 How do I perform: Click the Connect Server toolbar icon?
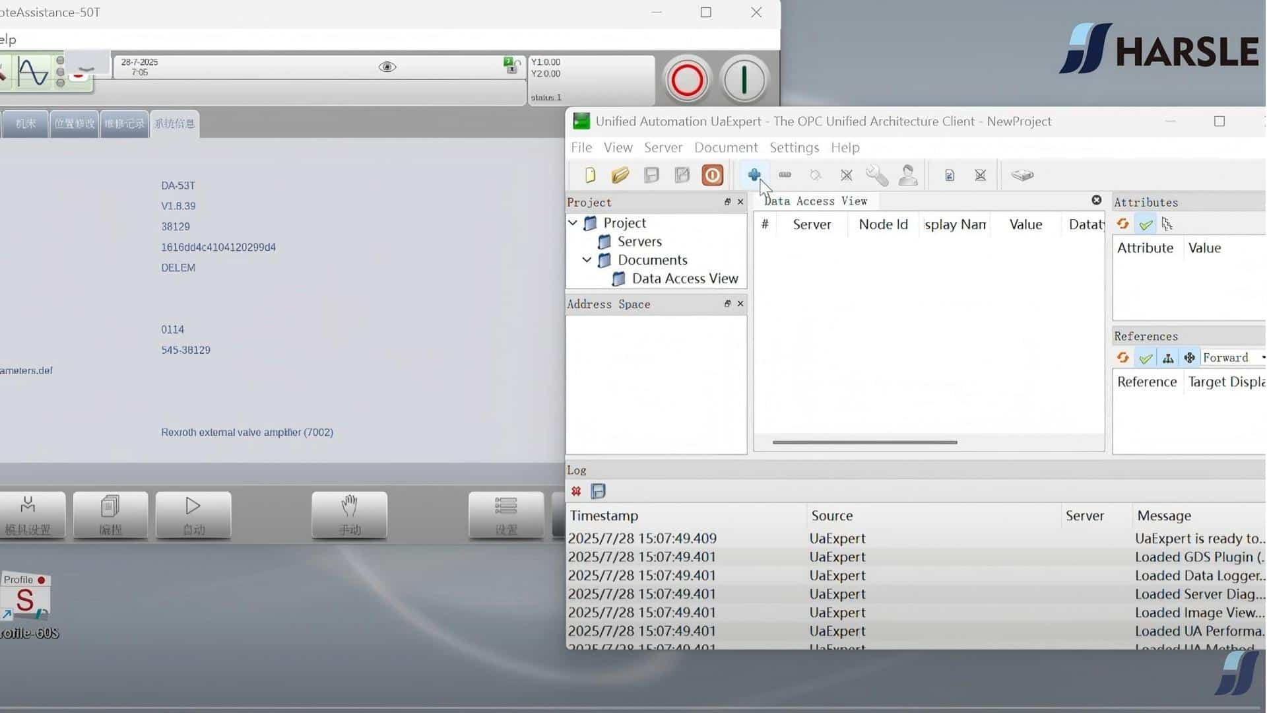pyautogui.click(x=816, y=175)
